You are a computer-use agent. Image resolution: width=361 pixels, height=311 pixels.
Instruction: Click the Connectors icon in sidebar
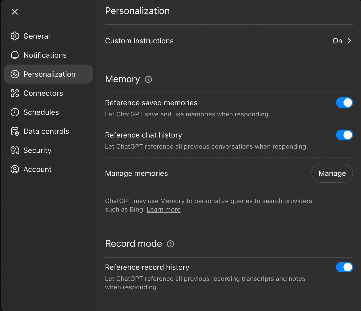[x=15, y=93]
